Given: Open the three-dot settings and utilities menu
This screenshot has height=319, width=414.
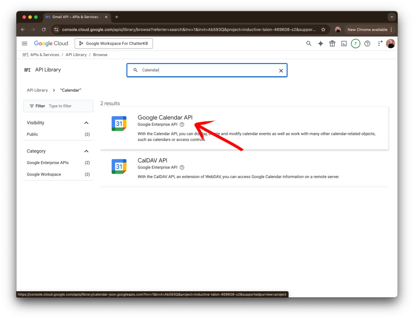Looking at the screenshot, I should click(x=379, y=44).
